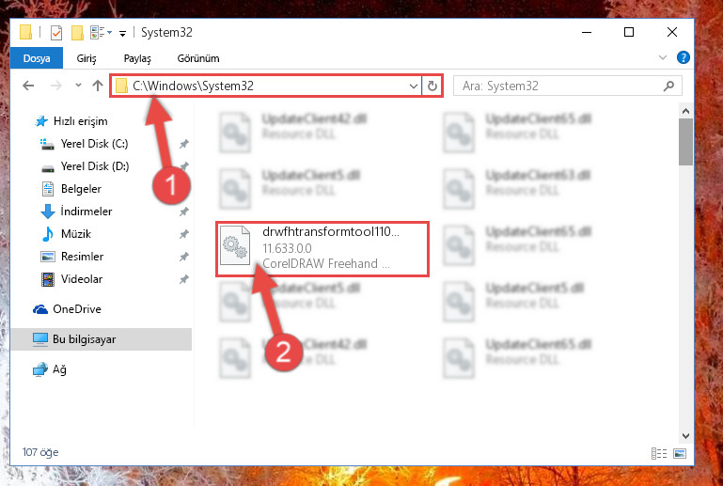
Task: Click the İndirmeler download arrow icon
Action: (x=48, y=212)
